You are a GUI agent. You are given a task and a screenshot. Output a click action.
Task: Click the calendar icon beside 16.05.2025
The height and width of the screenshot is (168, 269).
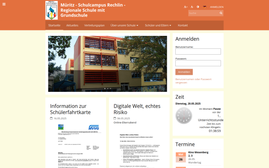51,118
